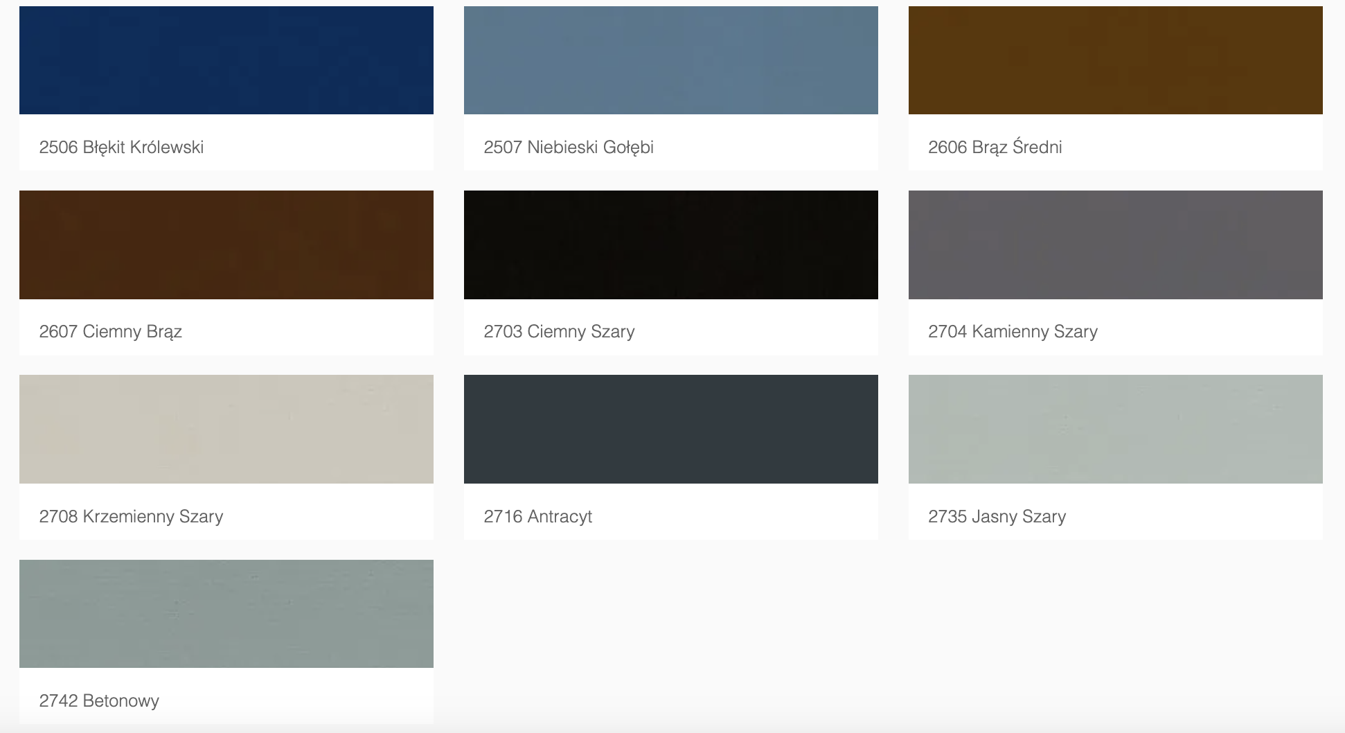Click the 2507 Niebieski Gołębi label text
The height and width of the screenshot is (733, 1345).
568,147
